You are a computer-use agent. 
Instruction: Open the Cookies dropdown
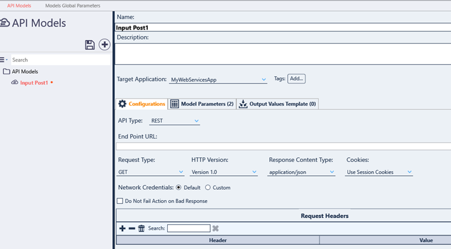(379, 172)
